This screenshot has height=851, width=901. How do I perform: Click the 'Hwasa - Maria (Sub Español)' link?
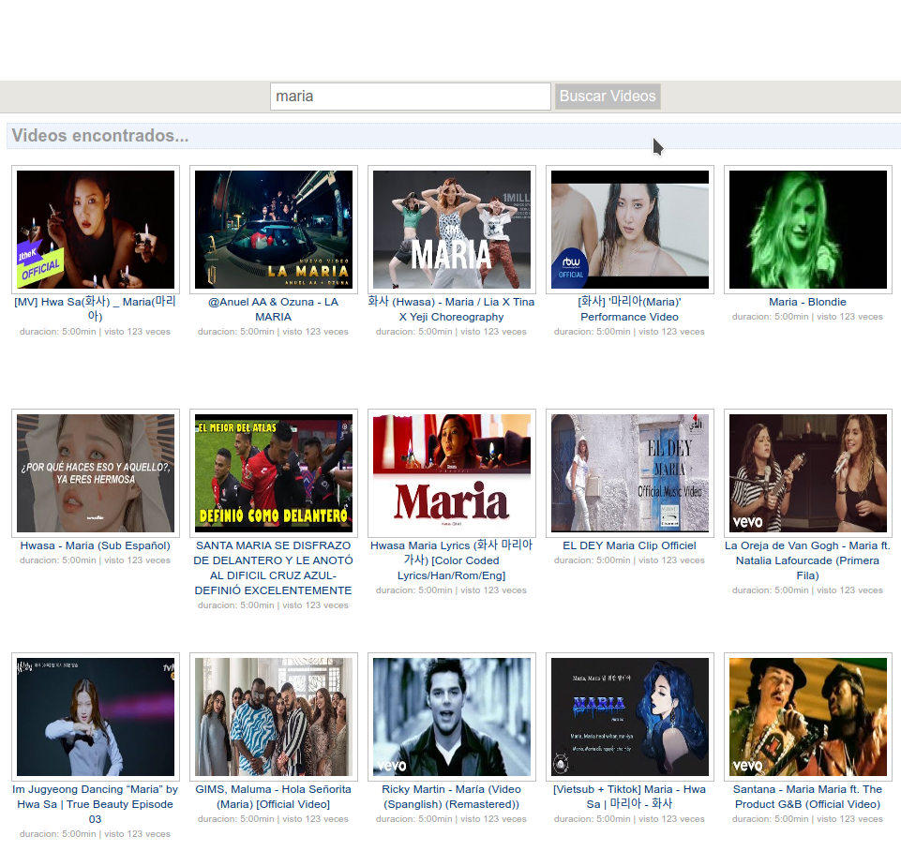pyautogui.click(x=96, y=545)
